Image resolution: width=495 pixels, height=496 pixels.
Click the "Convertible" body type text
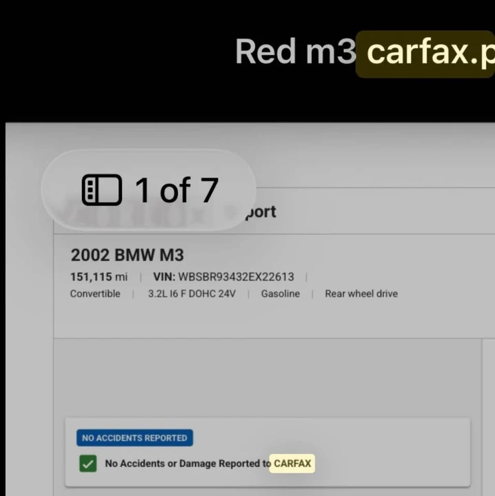pyautogui.click(x=95, y=293)
